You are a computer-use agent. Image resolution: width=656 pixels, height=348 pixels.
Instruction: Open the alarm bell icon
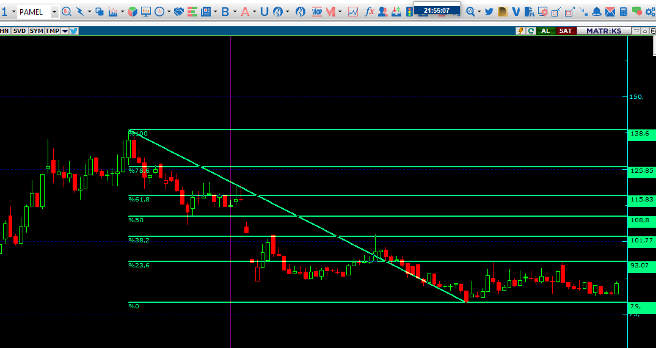point(597,12)
